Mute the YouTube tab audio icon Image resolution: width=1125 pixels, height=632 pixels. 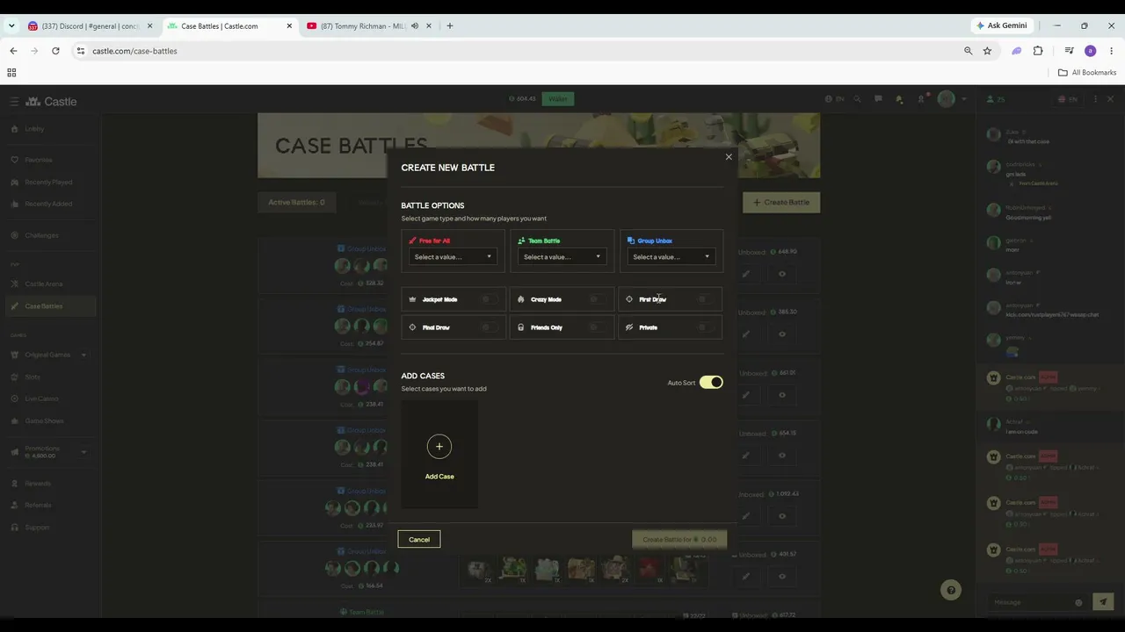coord(415,26)
